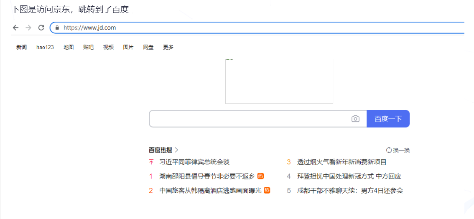Click the 换一换 refresh icon
This screenshot has width=474, height=219.
(x=389, y=150)
